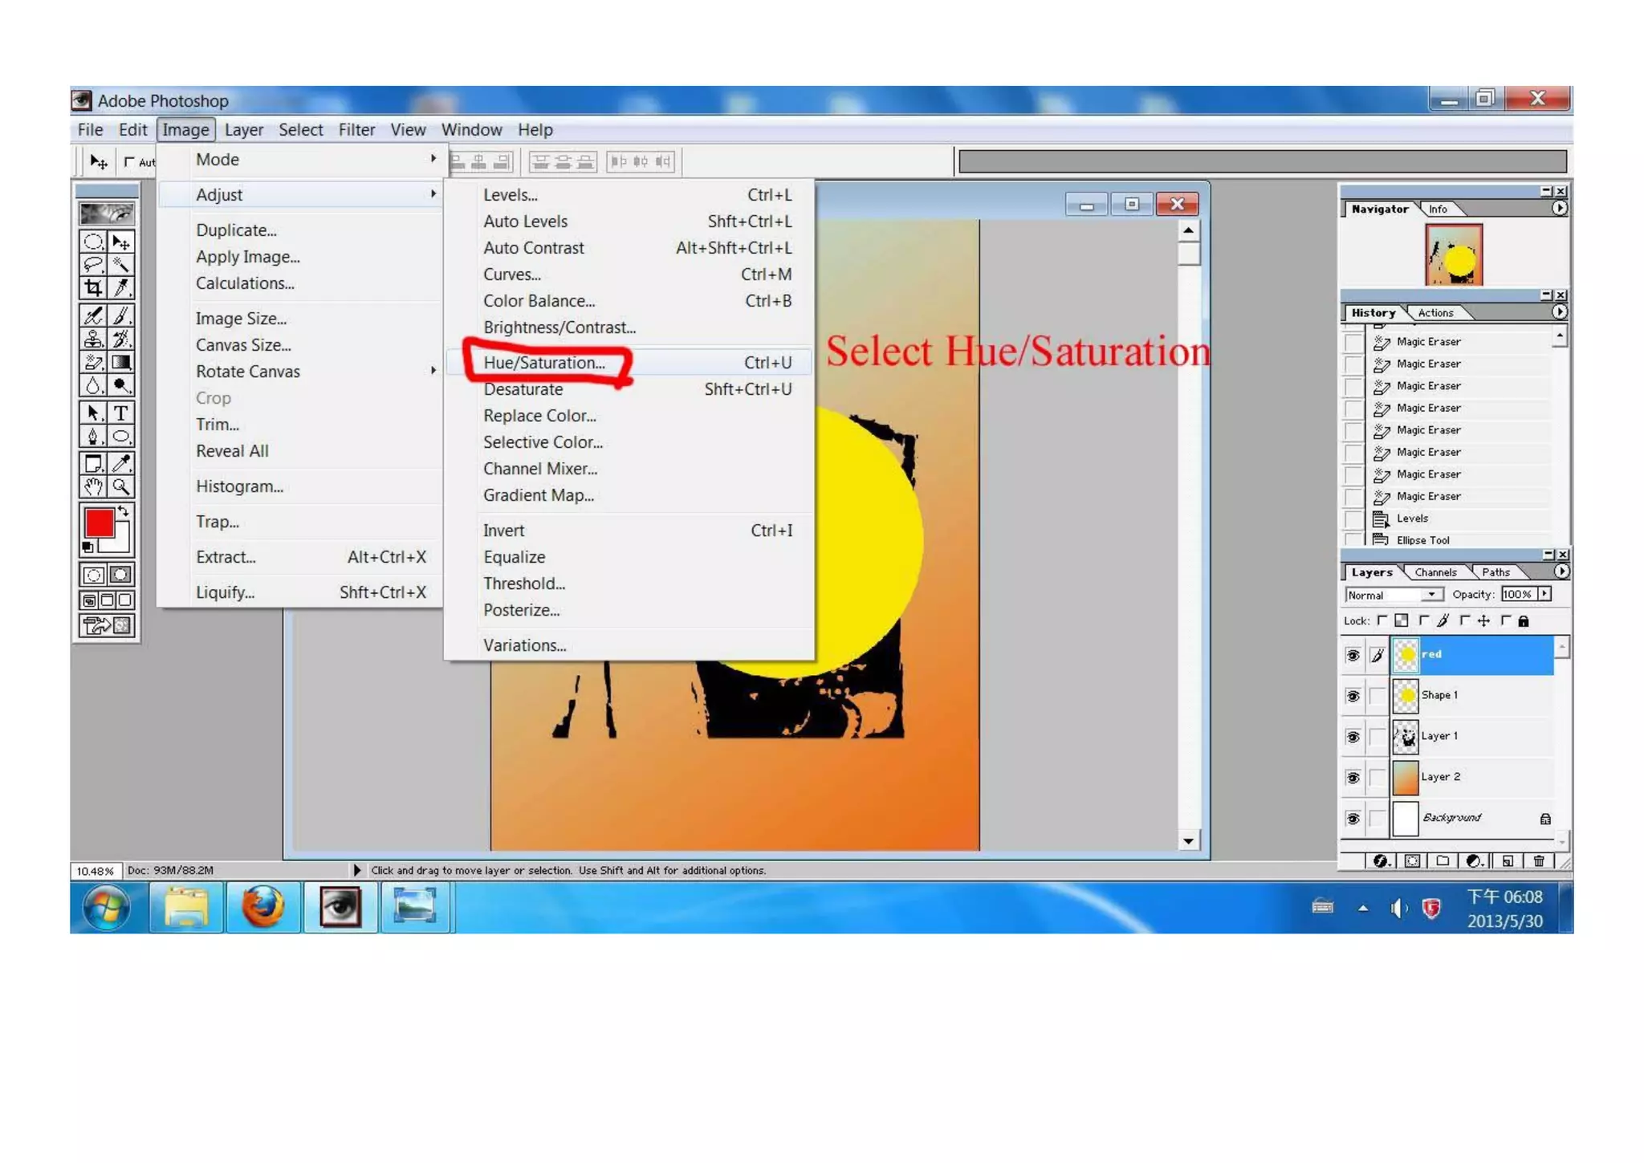Hide Layer 2 visibility eye
Image resolution: width=1644 pixels, height=1163 pixels.
pyautogui.click(x=1353, y=778)
